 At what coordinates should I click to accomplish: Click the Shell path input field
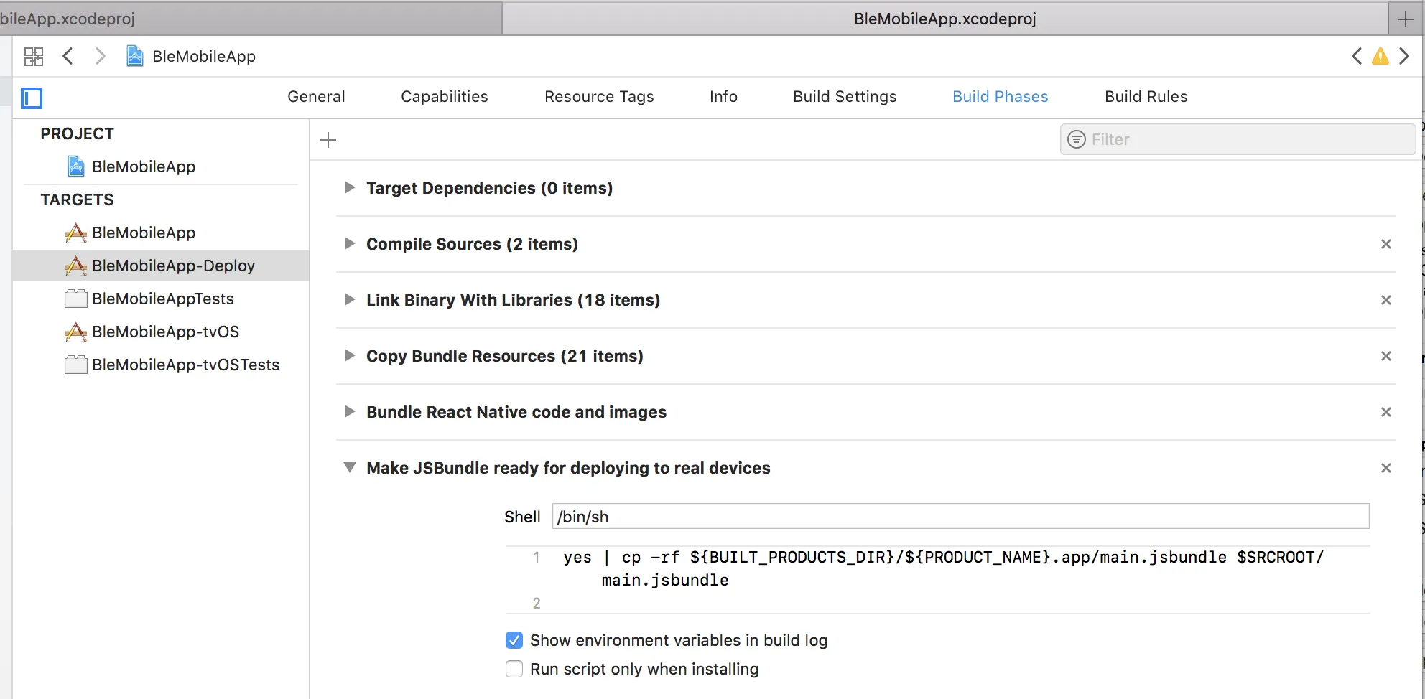coord(960,517)
